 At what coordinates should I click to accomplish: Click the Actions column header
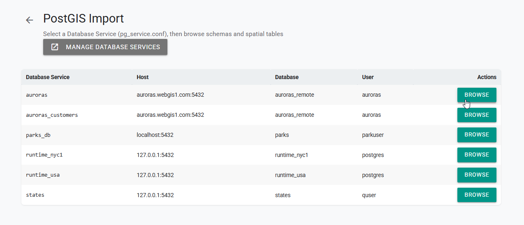(487, 77)
